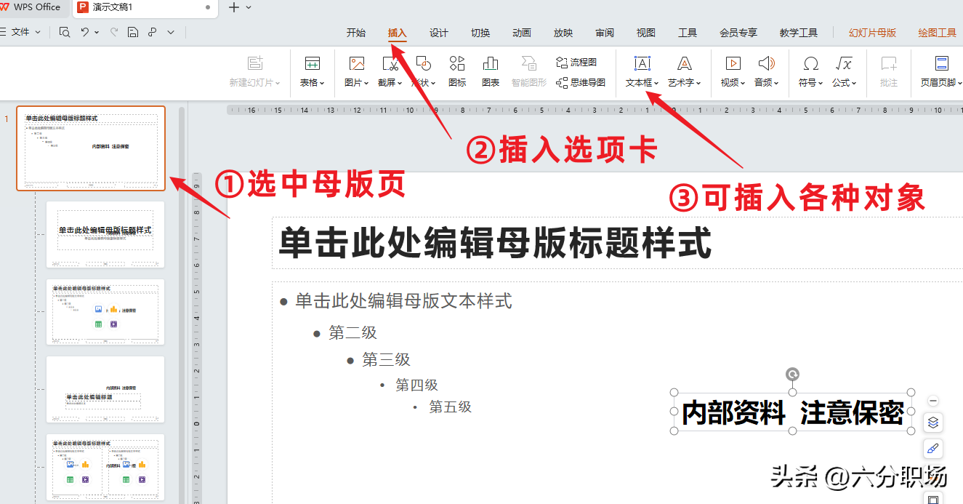
Task: Open the 表格 dropdown arrow
Action: click(322, 84)
